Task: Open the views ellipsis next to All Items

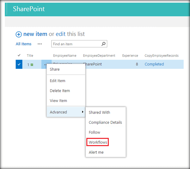Action: (x=40, y=44)
